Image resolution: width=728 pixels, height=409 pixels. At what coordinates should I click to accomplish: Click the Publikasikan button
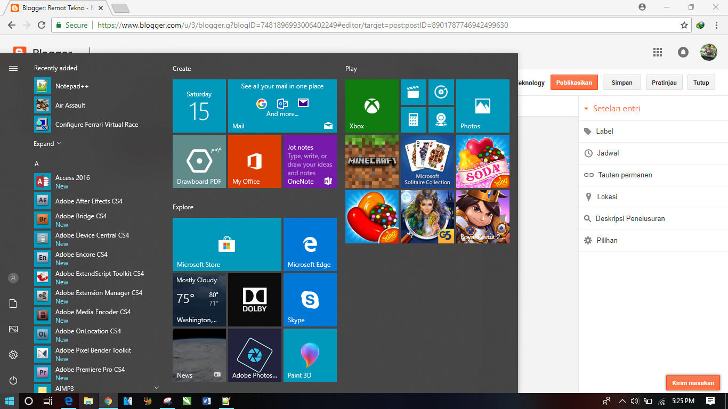point(574,82)
